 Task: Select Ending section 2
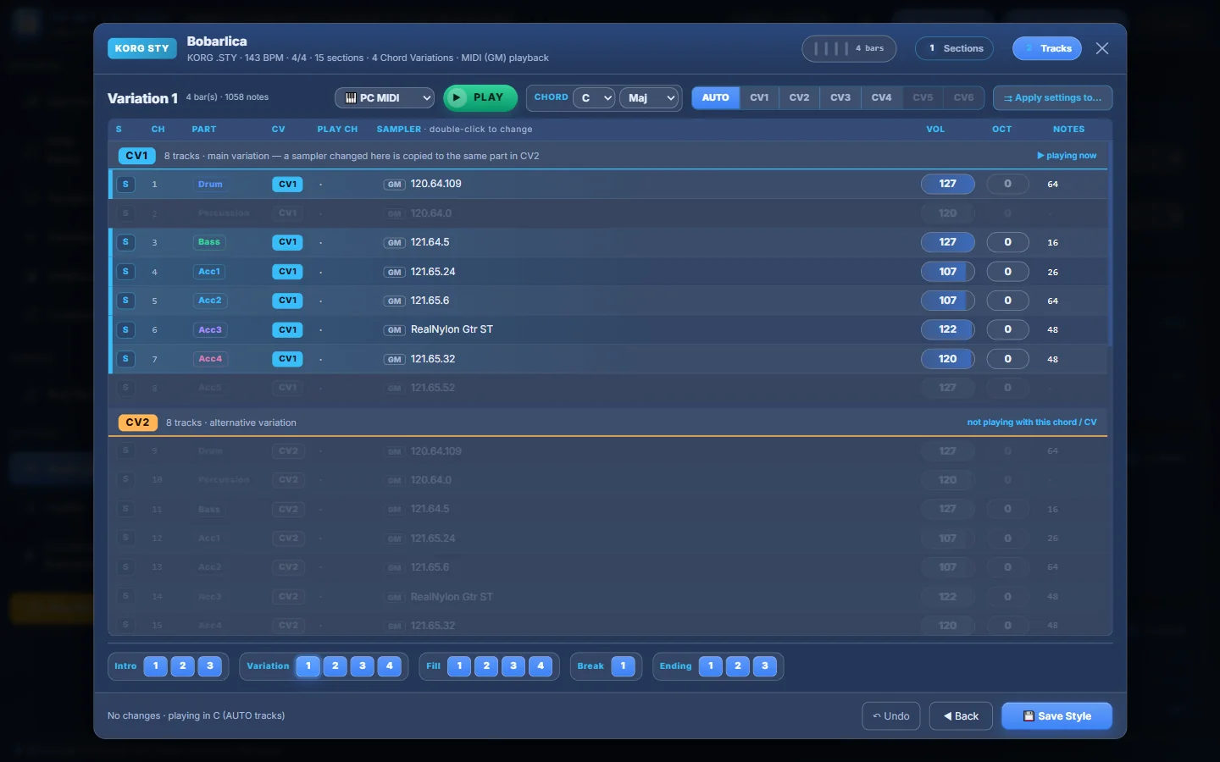[x=738, y=666]
